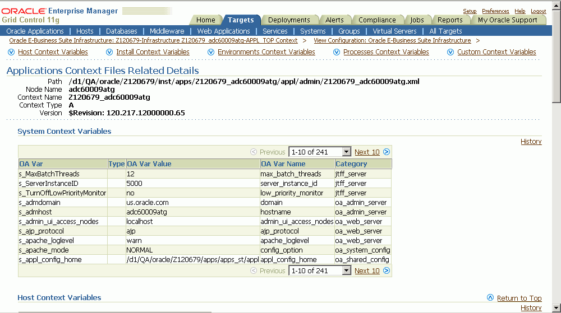
Task: Open the Deployments tab
Action: point(289,20)
